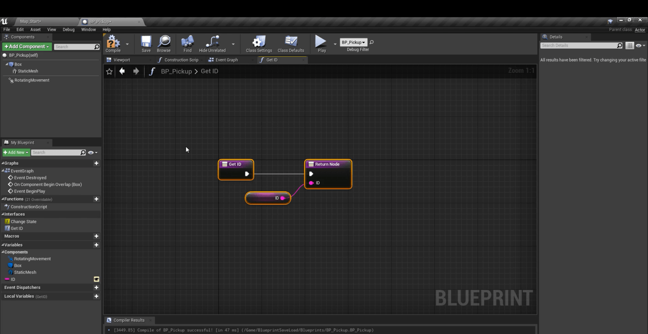Image resolution: width=648 pixels, height=334 pixels.
Task: Toggle Hide Unrelated nodes
Action: pyautogui.click(x=211, y=44)
